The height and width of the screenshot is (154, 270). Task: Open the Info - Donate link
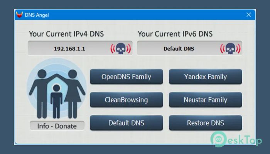[57, 126]
